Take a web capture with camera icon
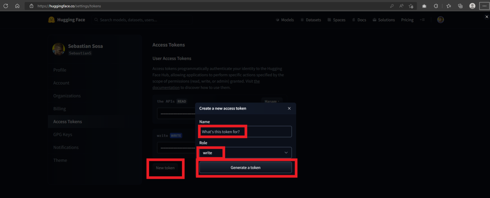The height and width of the screenshot is (198, 490). point(424,6)
